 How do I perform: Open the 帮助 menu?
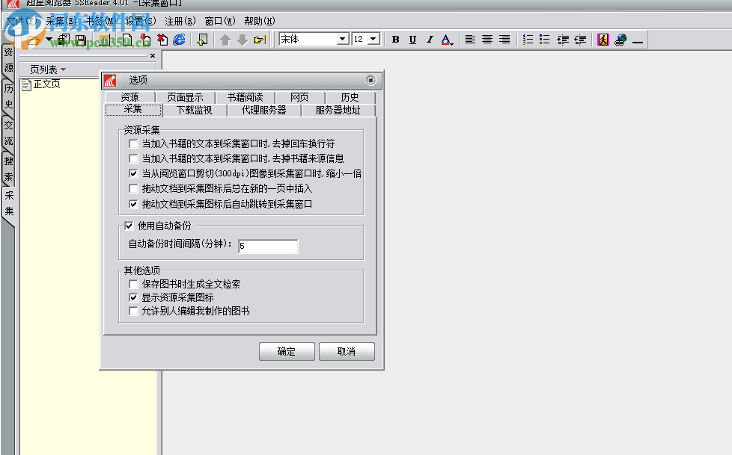coord(260,21)
